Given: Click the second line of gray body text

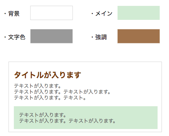Looking at the screenshot, I should [x=62, y=92].
